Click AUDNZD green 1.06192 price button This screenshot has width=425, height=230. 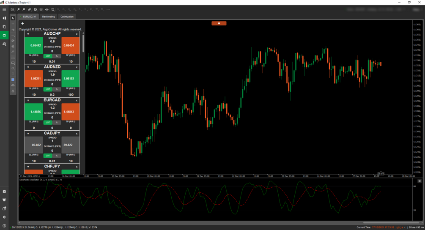point(71,79)
